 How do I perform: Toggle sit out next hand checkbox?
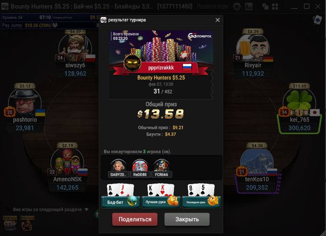click(x=8, y=209)
